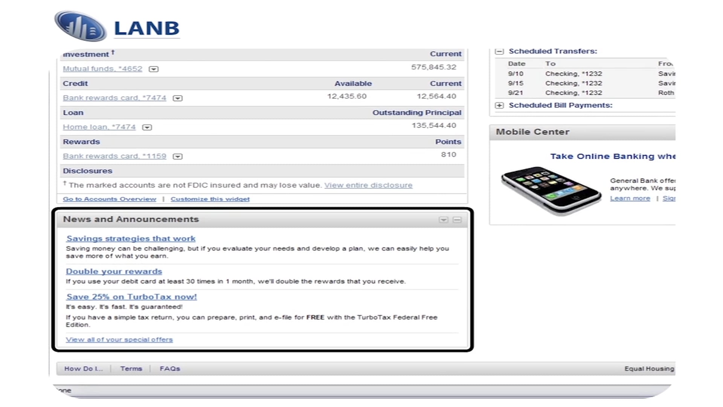The image size is (723, 407).
Task: Open Savings strategies that work article
Action: [x=131, y=239]
